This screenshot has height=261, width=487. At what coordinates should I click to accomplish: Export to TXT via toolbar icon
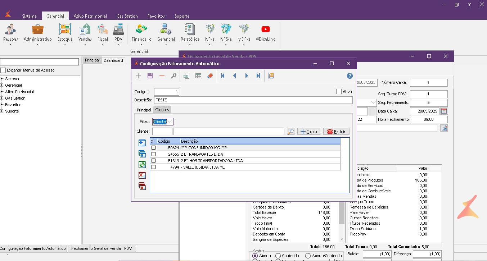point(186,76)
